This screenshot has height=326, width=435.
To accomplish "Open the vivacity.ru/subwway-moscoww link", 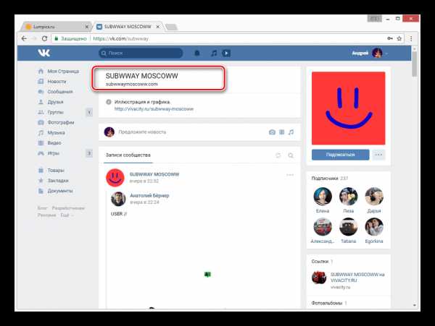I will tap(154, 109).
